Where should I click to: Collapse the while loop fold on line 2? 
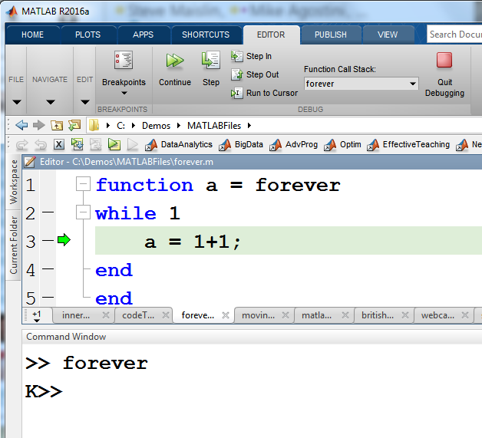[x=83, y=213]
